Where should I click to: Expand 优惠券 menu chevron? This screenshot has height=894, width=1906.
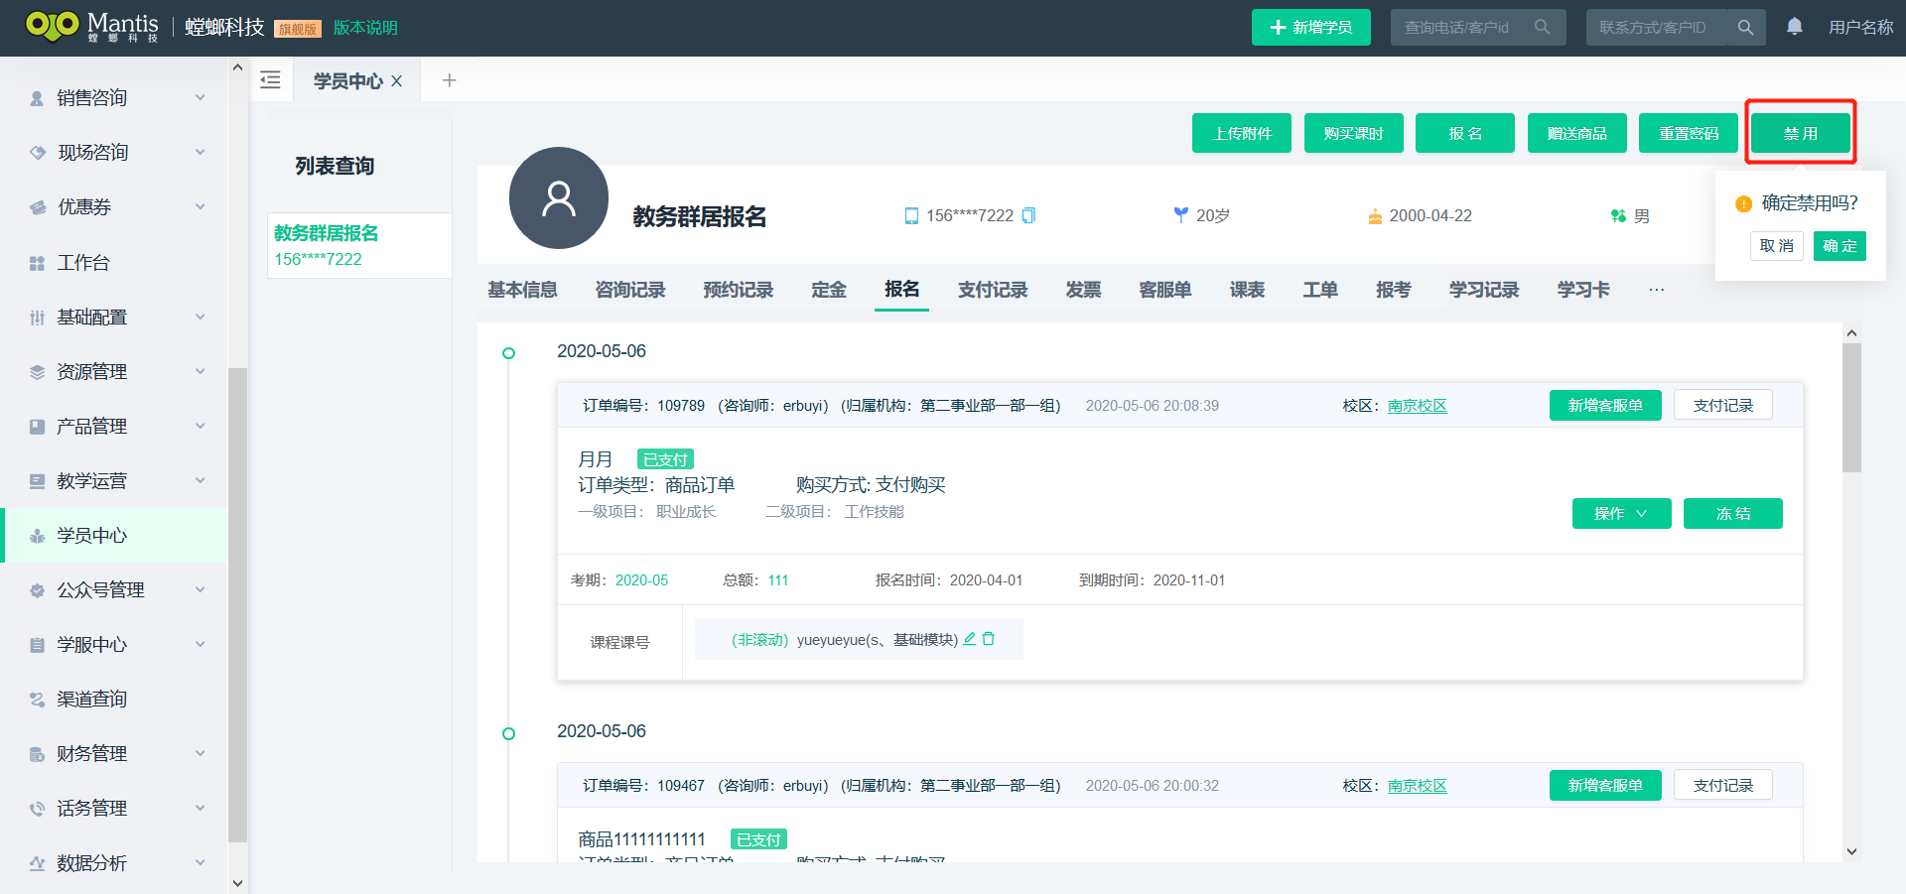(200, 206)
